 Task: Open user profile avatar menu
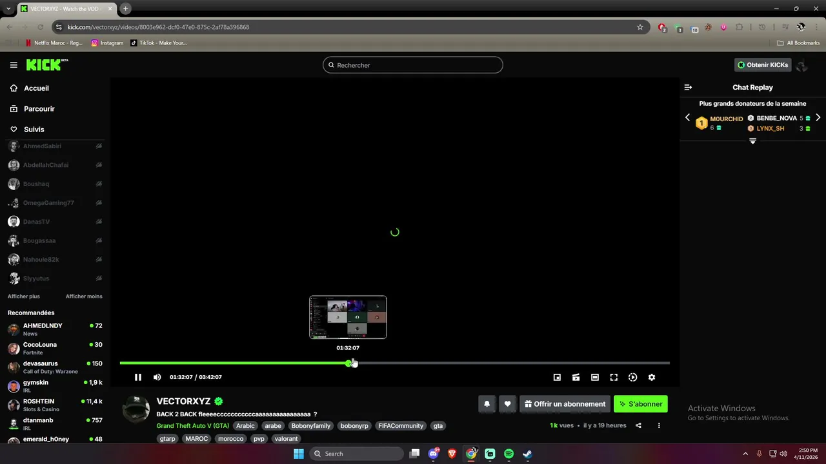click(802, 65)
